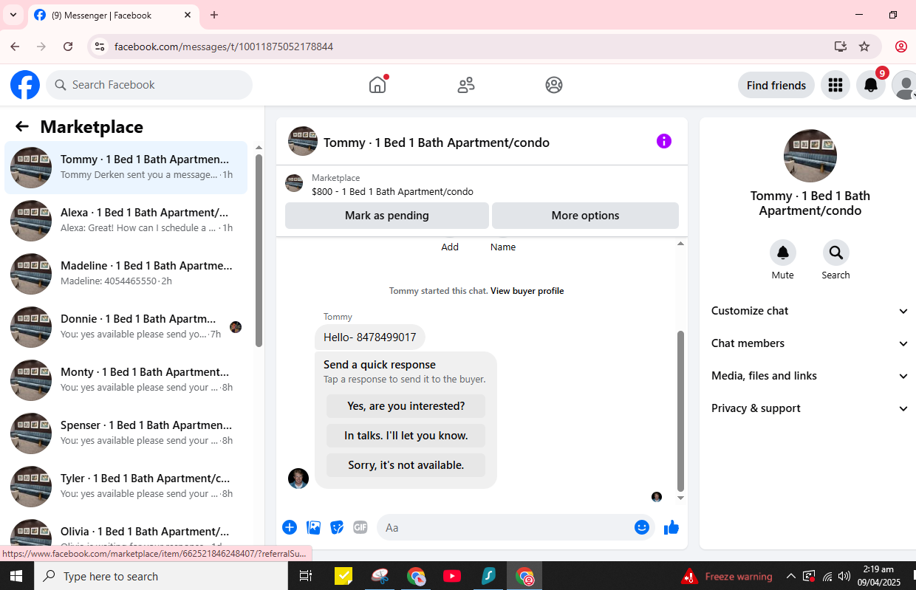Go back using the Marketplace arrow
Viewport: 916px width, 590px height.
pyautogui.click(x=22, y=126)
